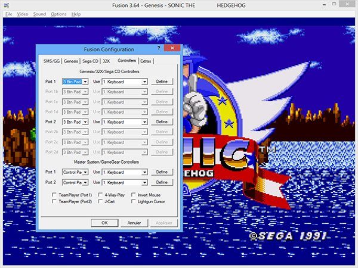
Task: Switch to the Extras tab
Action: point(146,61)
